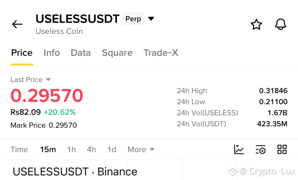Click the Binance watermark logo icon
The height and width of the screenshot is (180, 298).
[x=233, y=171]
